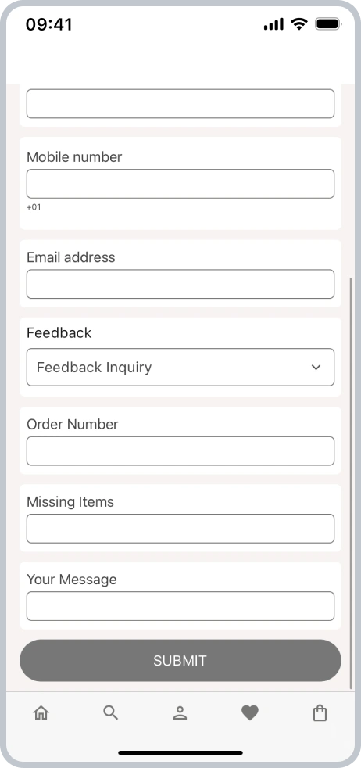Expand the Feedback Inquiry dropdown
This screenshot has height=768, width=361.
[x=180, y=368]
